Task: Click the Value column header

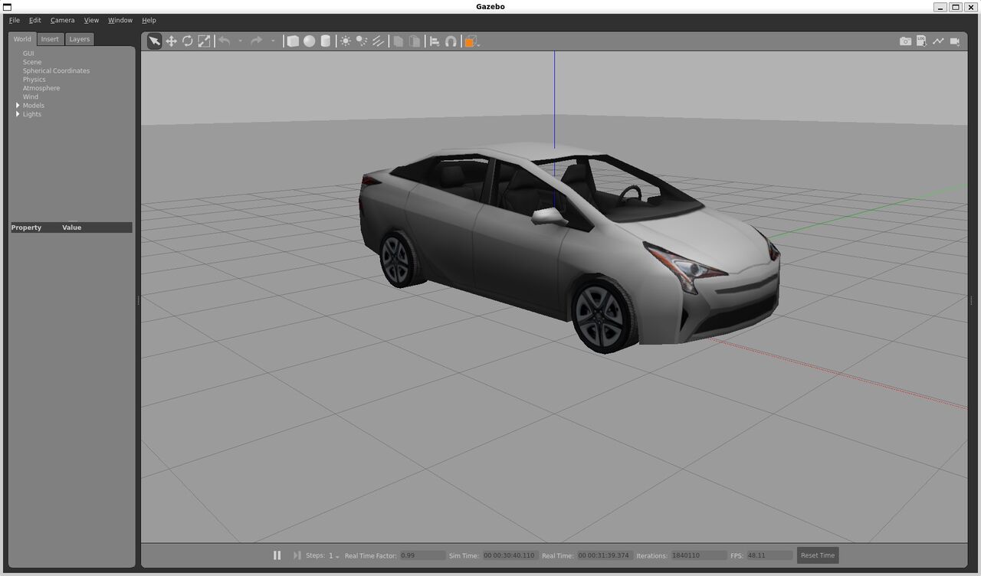Action: pyautogui.click(x=71, y=227)
